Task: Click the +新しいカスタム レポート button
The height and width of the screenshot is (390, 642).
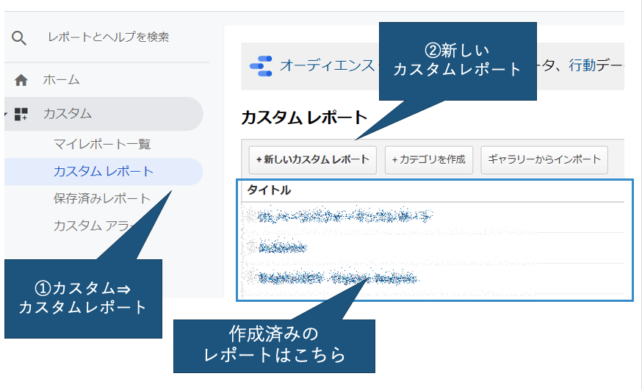Action: coord(312,160)
